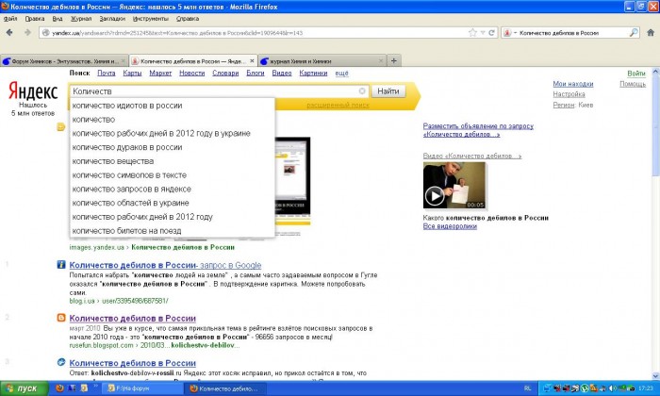The height and width of the screenshot is (396, 660).
Task: Select suggestion «количество идиотов в россии»
Action: 126,106
